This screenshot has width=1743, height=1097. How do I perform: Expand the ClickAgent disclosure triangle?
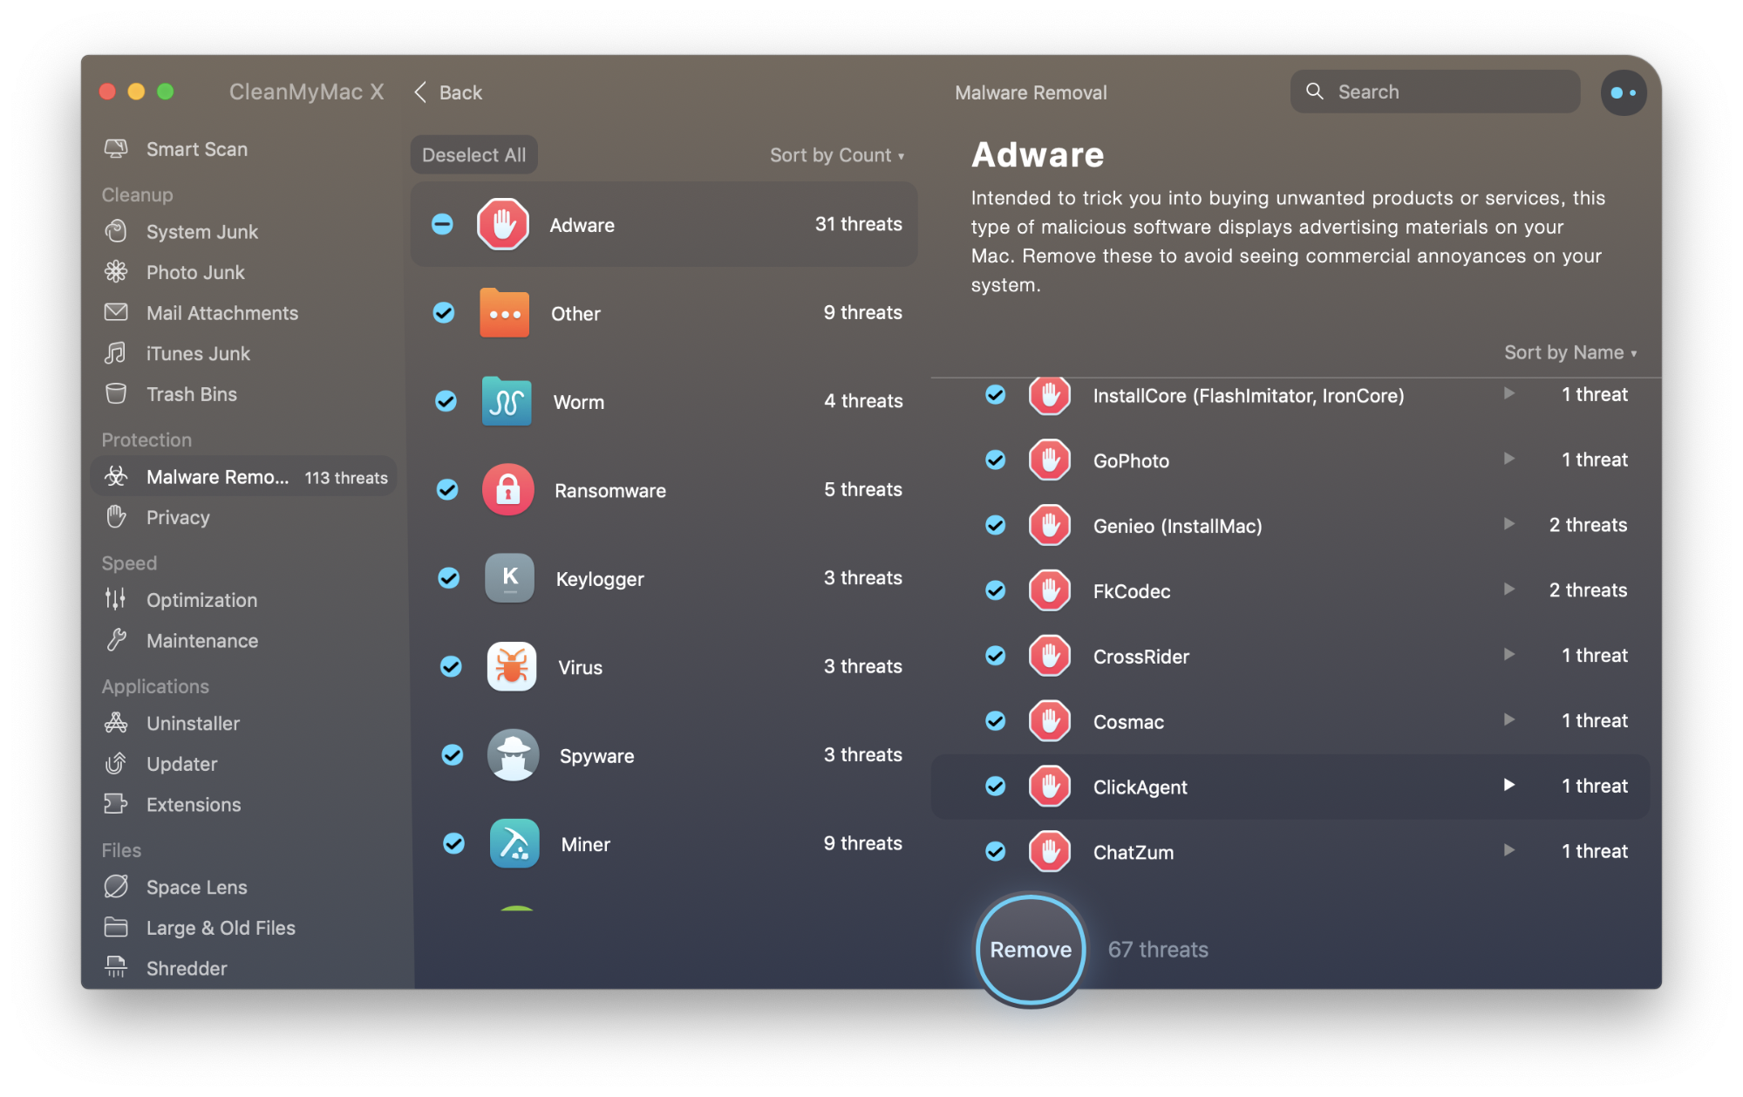(1509, 785)
